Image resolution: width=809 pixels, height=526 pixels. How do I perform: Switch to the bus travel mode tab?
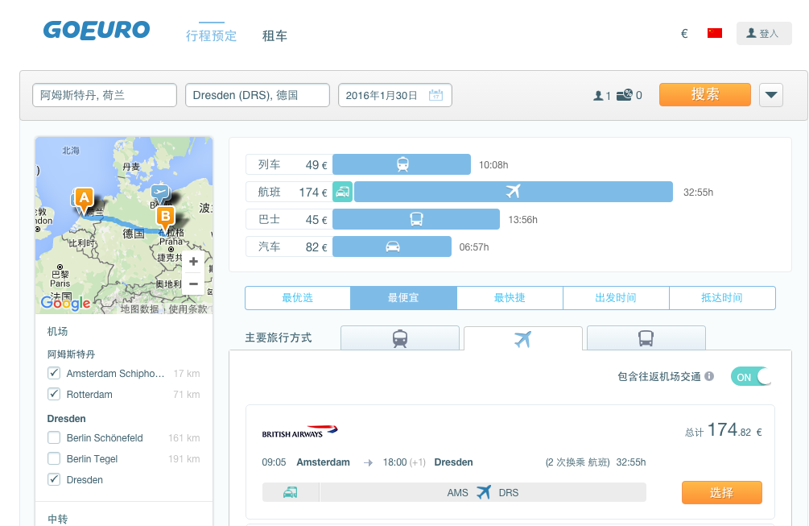pos(646,338)
